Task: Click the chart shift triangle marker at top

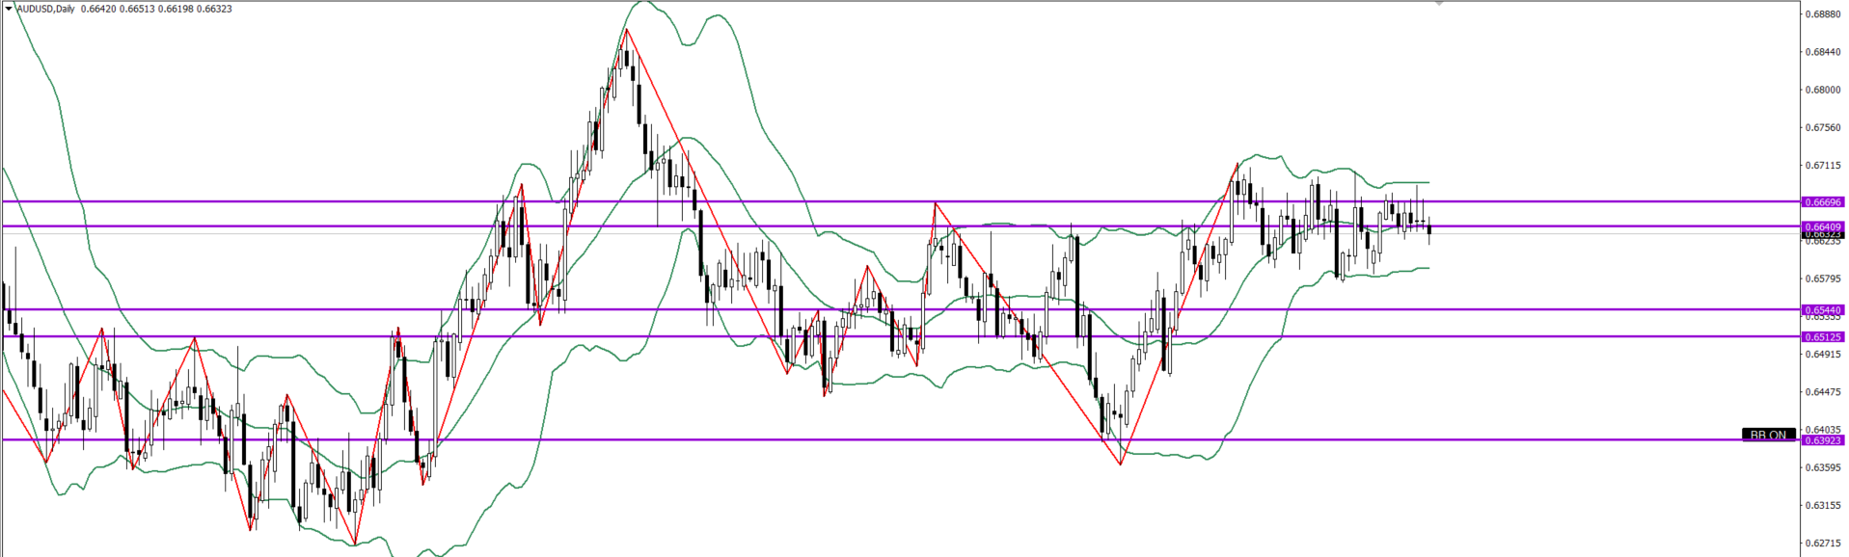Action: (1439, 4)
